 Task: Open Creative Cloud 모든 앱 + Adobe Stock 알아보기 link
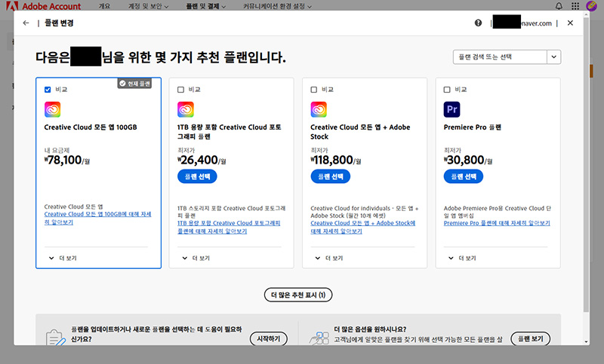pos(363,227)
